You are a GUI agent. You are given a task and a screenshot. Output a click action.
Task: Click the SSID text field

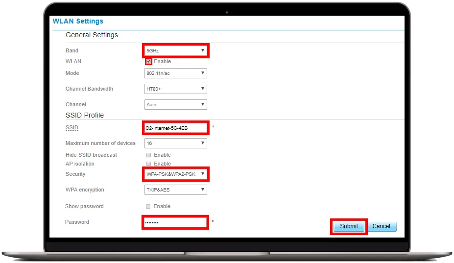coord(175,128)
